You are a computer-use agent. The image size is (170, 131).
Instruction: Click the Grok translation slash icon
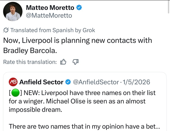click(6, 30)
